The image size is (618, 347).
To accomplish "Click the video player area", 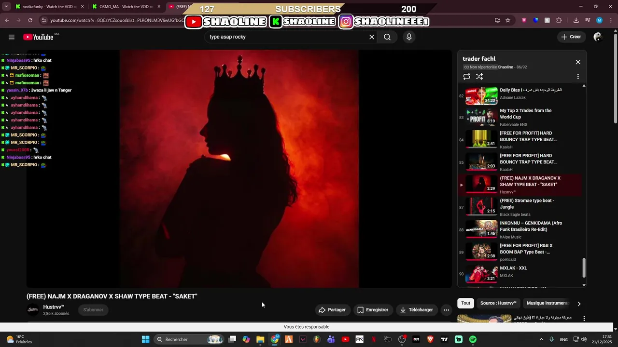I will point(239,169).
